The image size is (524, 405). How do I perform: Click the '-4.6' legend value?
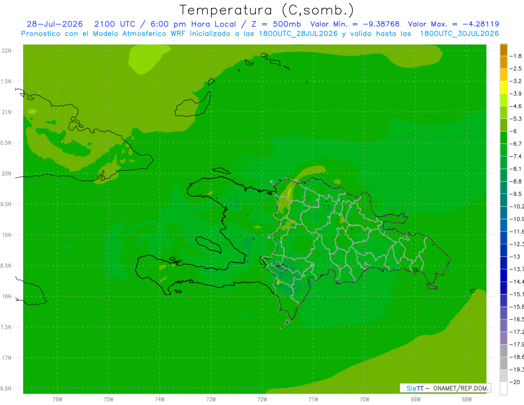[x=516, y=106]
